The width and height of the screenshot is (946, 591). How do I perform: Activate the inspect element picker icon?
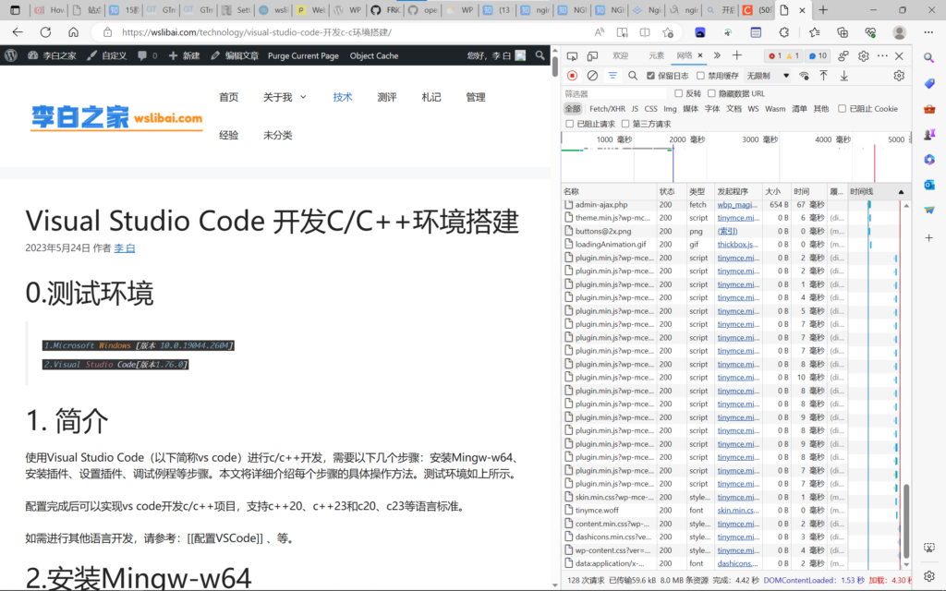point(573,55)
